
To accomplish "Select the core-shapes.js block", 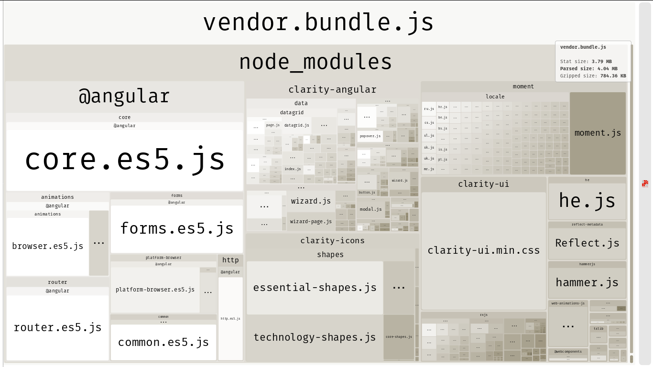I will coord(399,337).
